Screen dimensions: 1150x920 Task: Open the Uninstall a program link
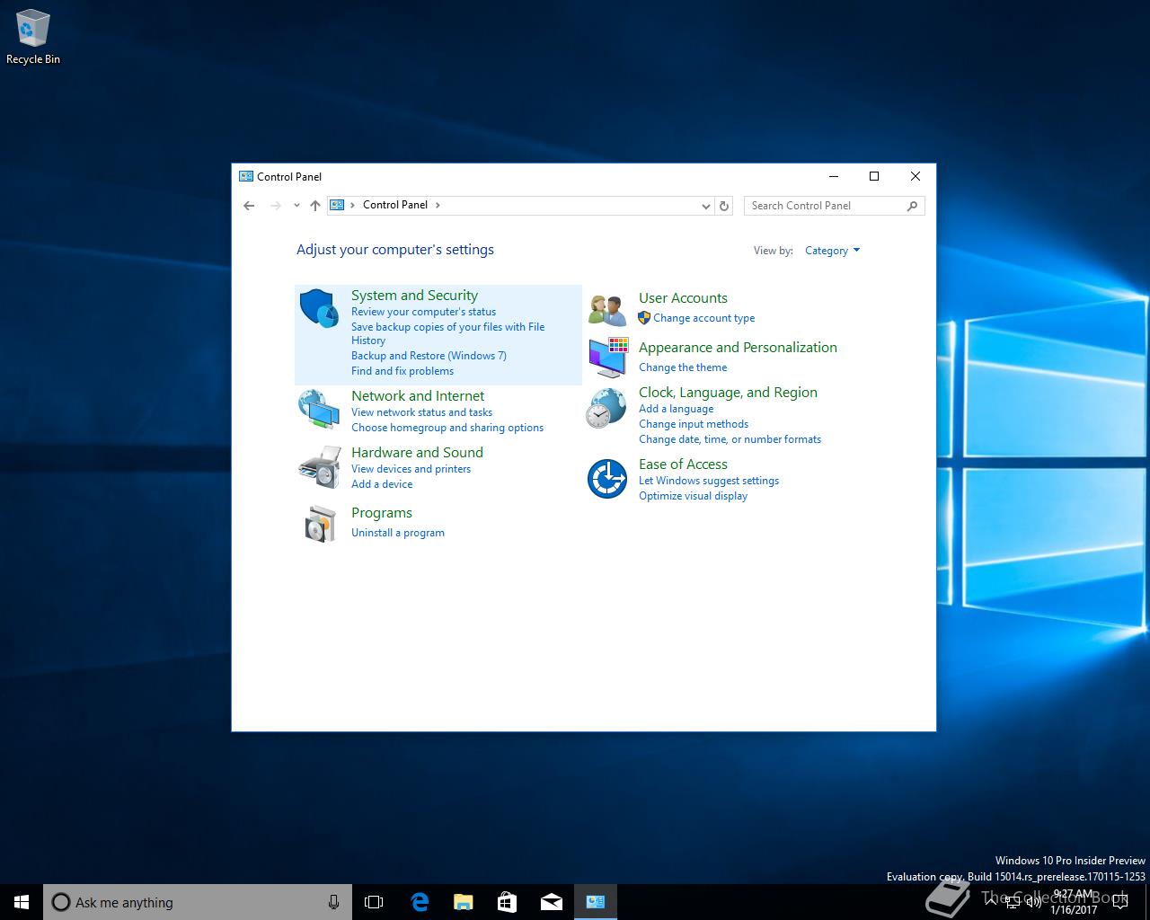click(x=398, y=533)
